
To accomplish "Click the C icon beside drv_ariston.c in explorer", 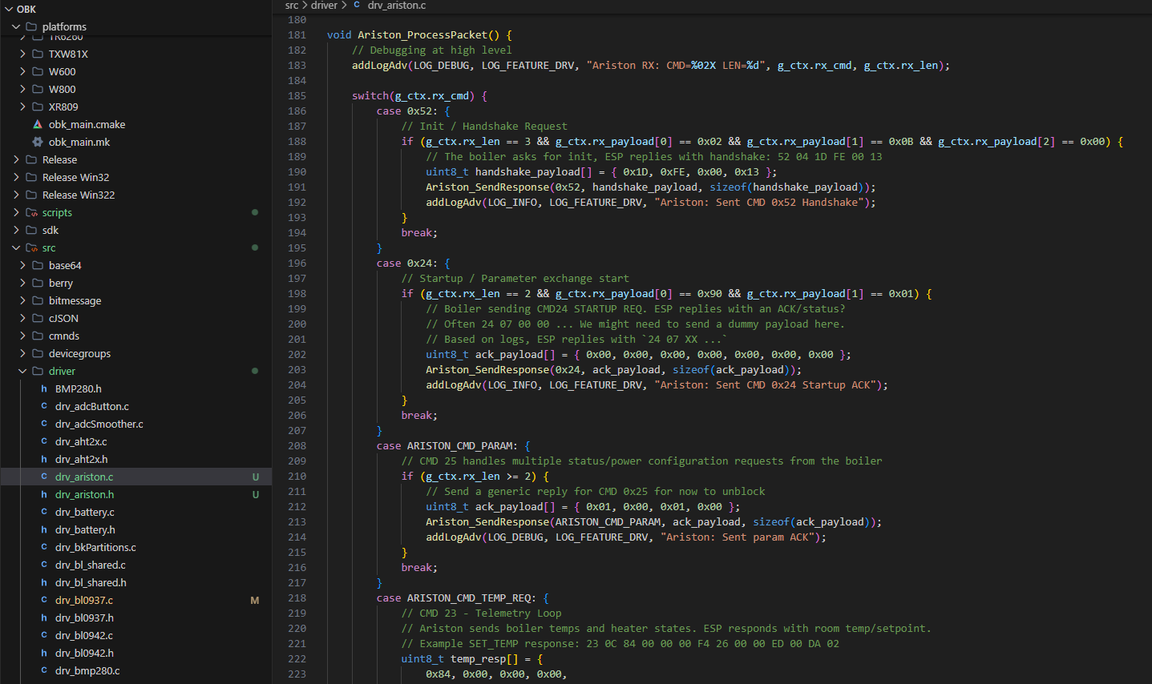I will click(x=44, y=477).
